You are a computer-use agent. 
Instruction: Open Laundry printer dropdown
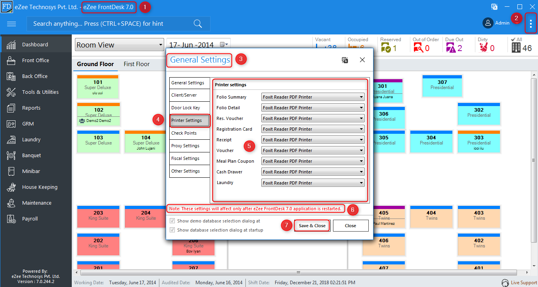click(313, 183)
